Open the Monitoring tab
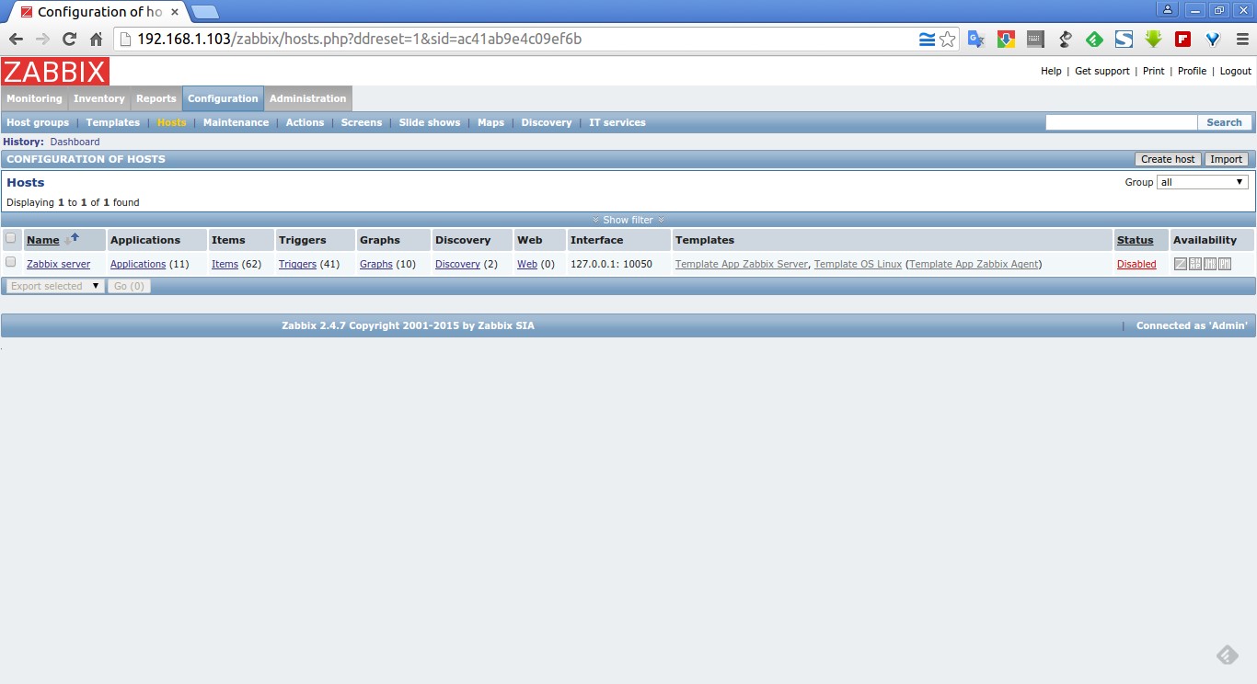The width and height of the screenshot is (1257, 684). 34,98
